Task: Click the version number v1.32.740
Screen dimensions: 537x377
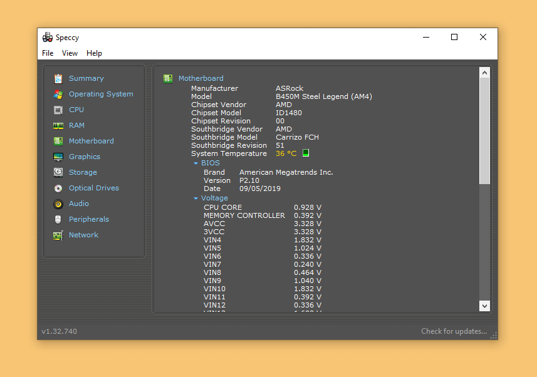Action: [x=60, y=331]
